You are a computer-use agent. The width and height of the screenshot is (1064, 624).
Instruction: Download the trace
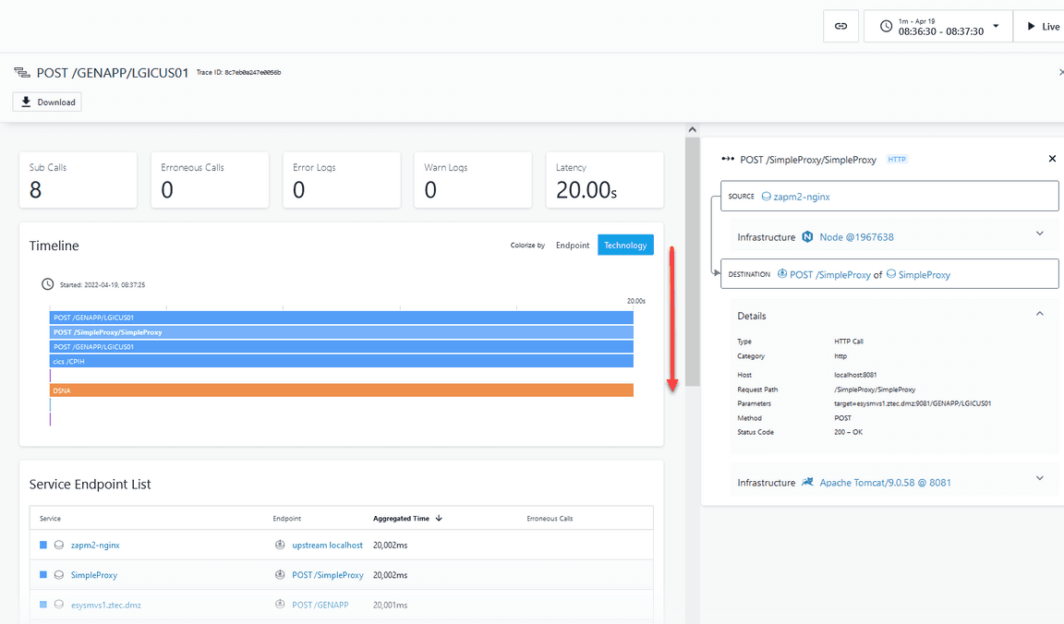click(x=47, y=102)
